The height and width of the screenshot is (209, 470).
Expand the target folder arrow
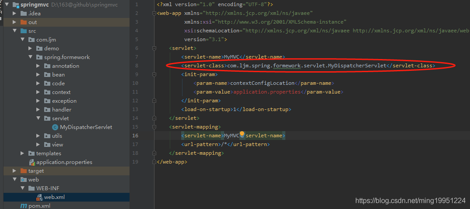point(14,171)
